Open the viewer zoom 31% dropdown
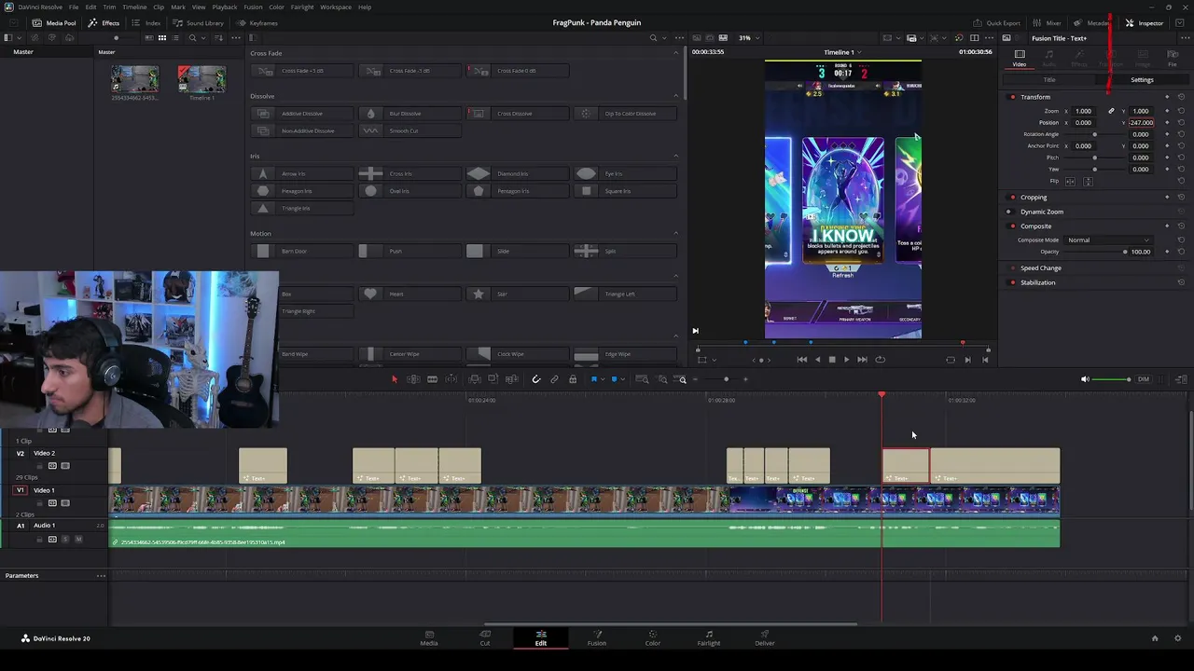The image size is (1194, 671). (x=748, y=38)
